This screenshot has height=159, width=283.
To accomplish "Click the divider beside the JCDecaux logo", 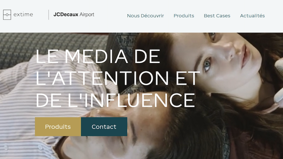I will tap(49, 15).
